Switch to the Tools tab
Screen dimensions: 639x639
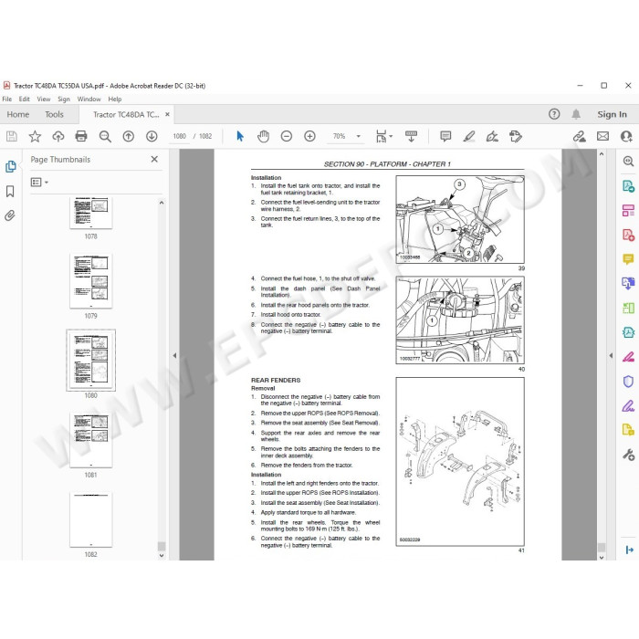pyautogui.click(x=54, y=114)
